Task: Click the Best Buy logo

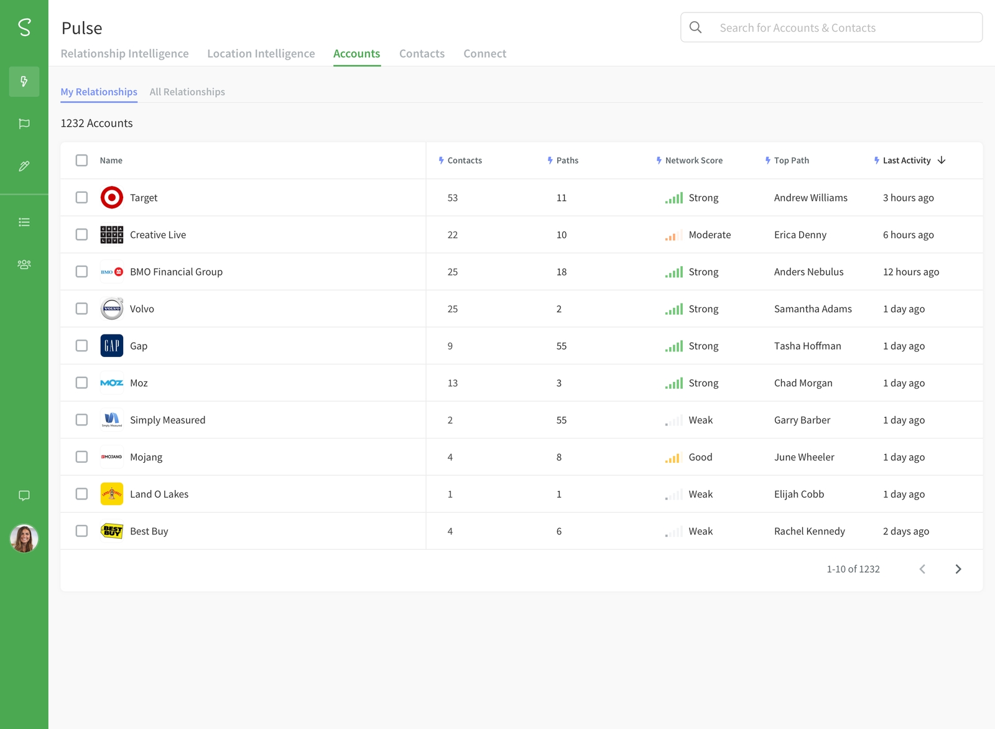Action: point(112,531)
